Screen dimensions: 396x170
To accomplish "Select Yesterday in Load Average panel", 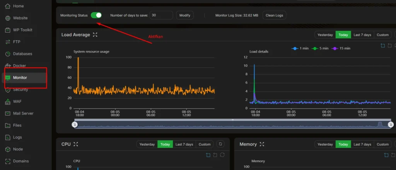I will [x=325, y=35].
